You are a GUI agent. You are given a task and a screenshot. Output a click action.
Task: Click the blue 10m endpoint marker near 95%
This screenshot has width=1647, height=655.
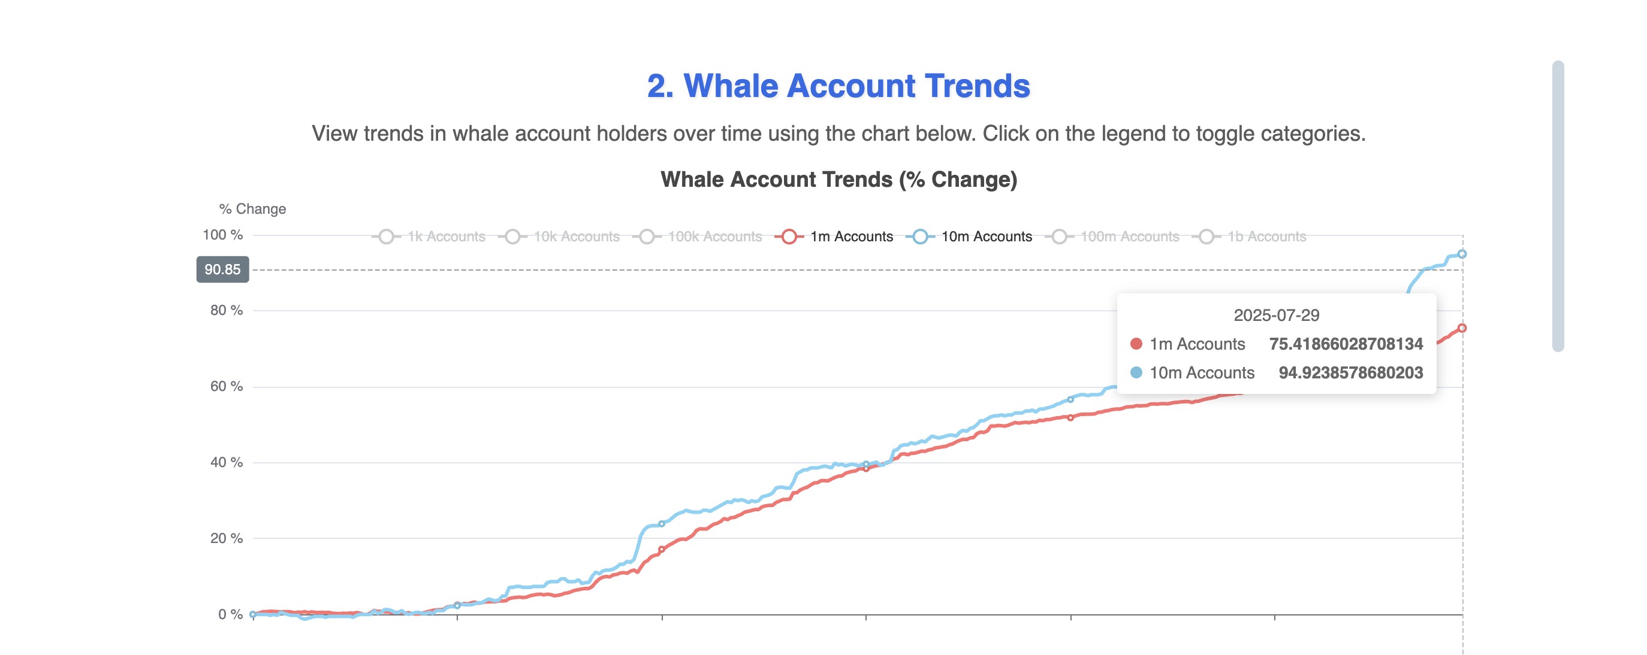1462,254
